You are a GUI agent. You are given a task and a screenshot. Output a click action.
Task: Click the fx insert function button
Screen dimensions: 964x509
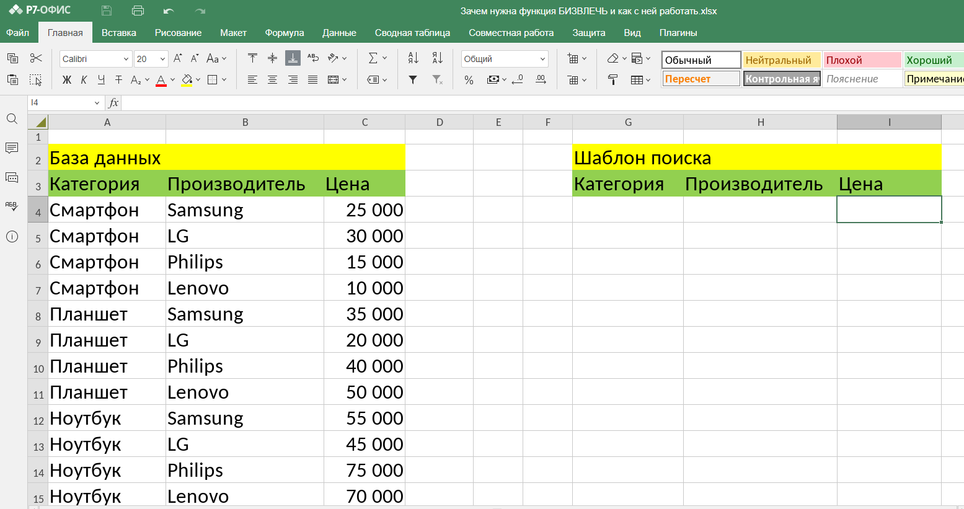pyautogui.click(x=113, y=103)
